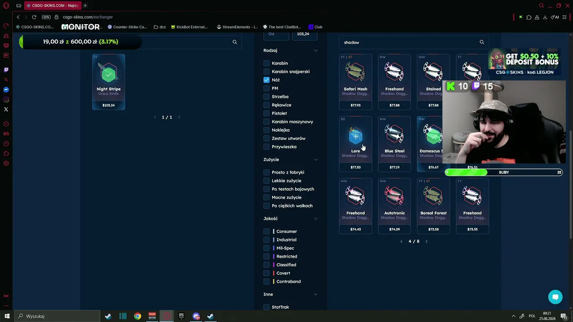Open the AI button in browser toolbar

pos(555,17)
